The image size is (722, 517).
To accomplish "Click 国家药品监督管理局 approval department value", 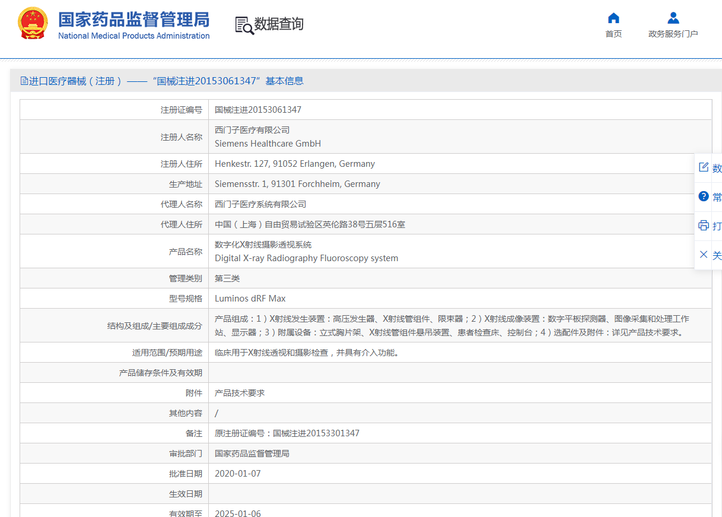I will 252,453.
